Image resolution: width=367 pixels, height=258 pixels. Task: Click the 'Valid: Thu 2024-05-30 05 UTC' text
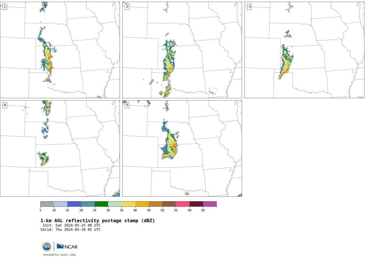[x=71, y=230]
